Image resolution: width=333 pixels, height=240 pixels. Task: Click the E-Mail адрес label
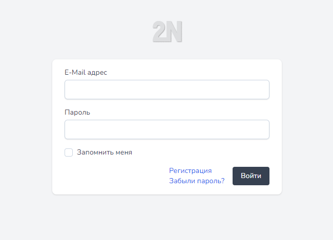click(86, 72)
